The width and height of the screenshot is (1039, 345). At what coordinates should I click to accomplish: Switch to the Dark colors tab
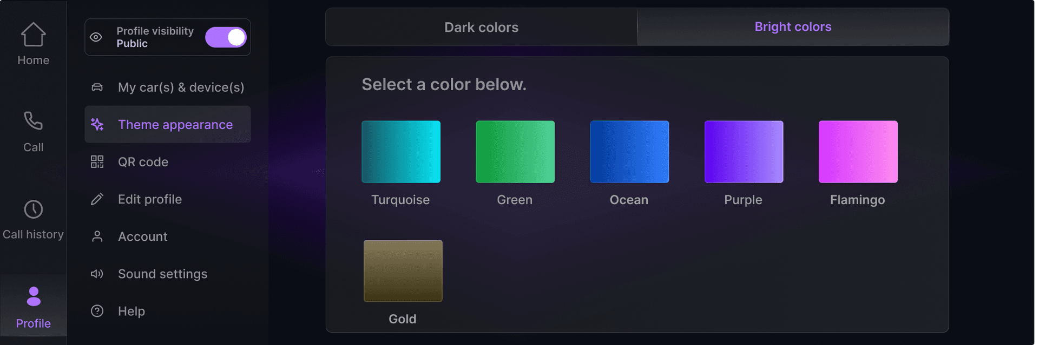tap(481, 27)
